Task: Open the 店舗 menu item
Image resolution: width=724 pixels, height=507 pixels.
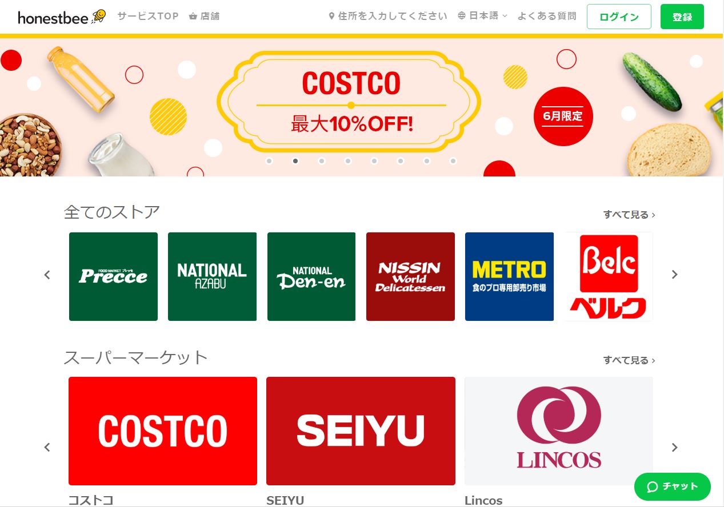Action: [x=204, y=16]
